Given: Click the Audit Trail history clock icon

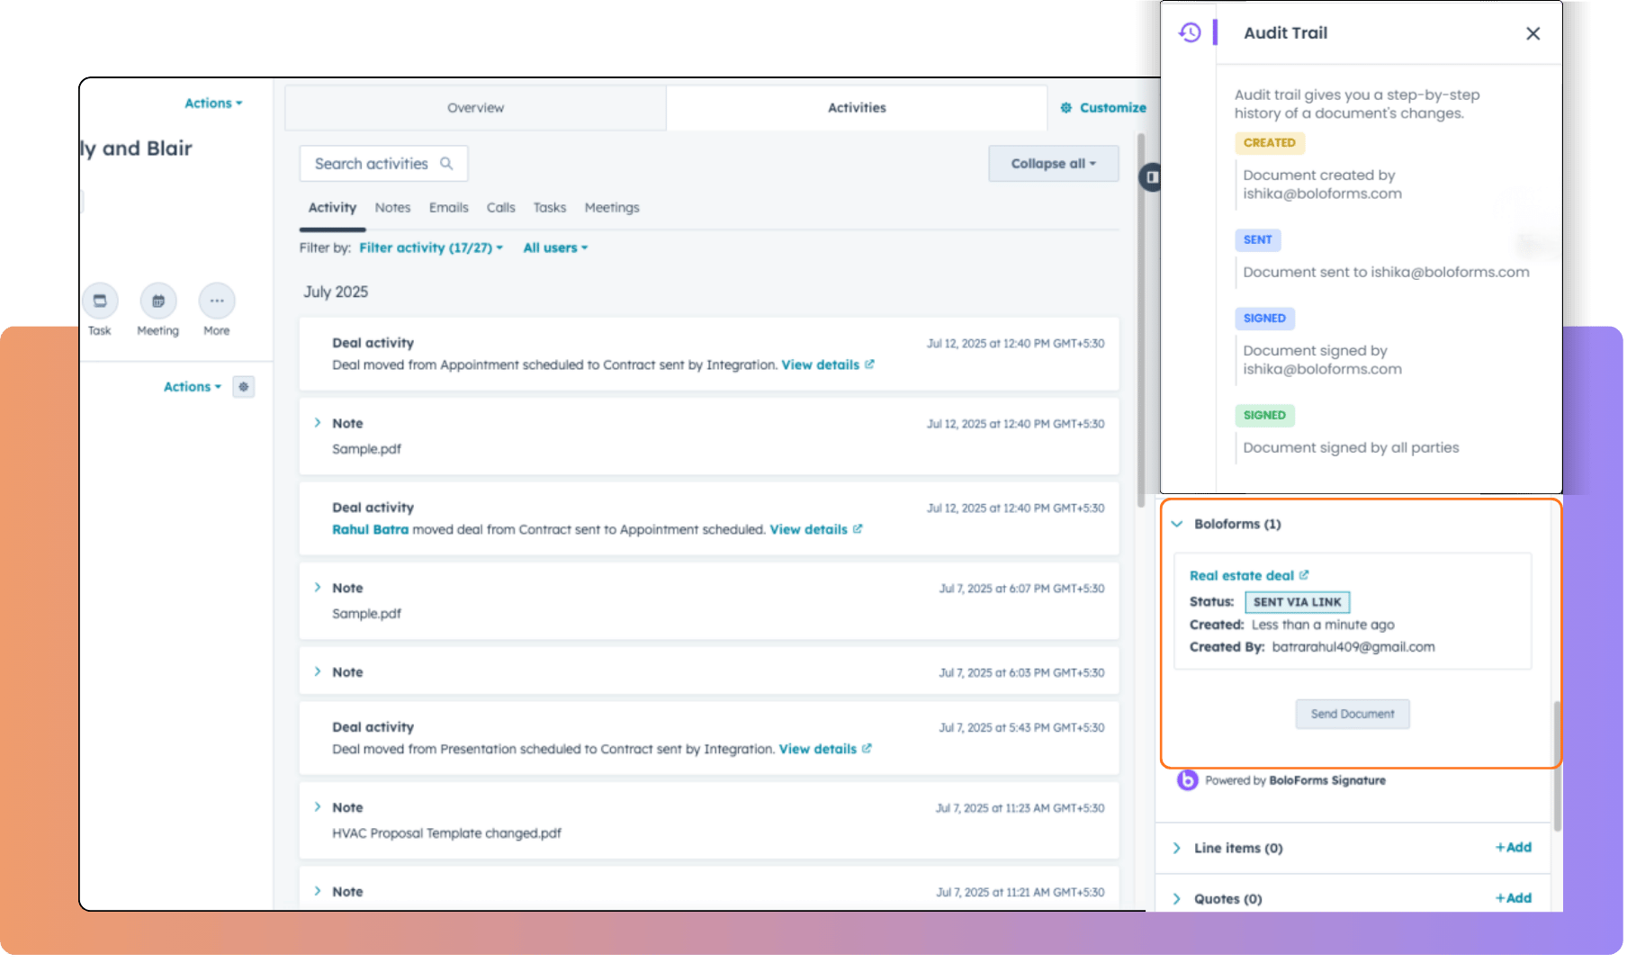Looking at the screenshot, I should (x=1189, y=32).
